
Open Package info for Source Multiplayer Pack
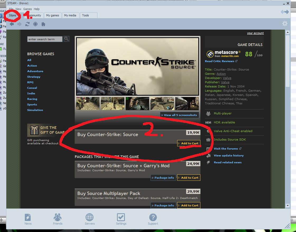163,205
